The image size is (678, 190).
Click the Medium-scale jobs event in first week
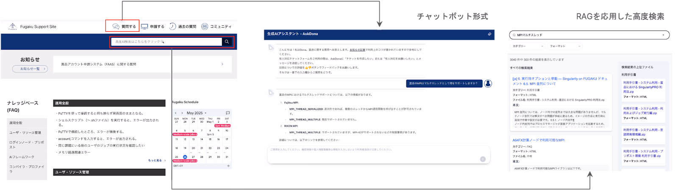(185, 134)
